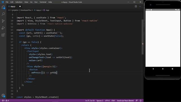The image size is (181, 102).
Task: Click line number 13 in the gutter
Action: point(12,30)
